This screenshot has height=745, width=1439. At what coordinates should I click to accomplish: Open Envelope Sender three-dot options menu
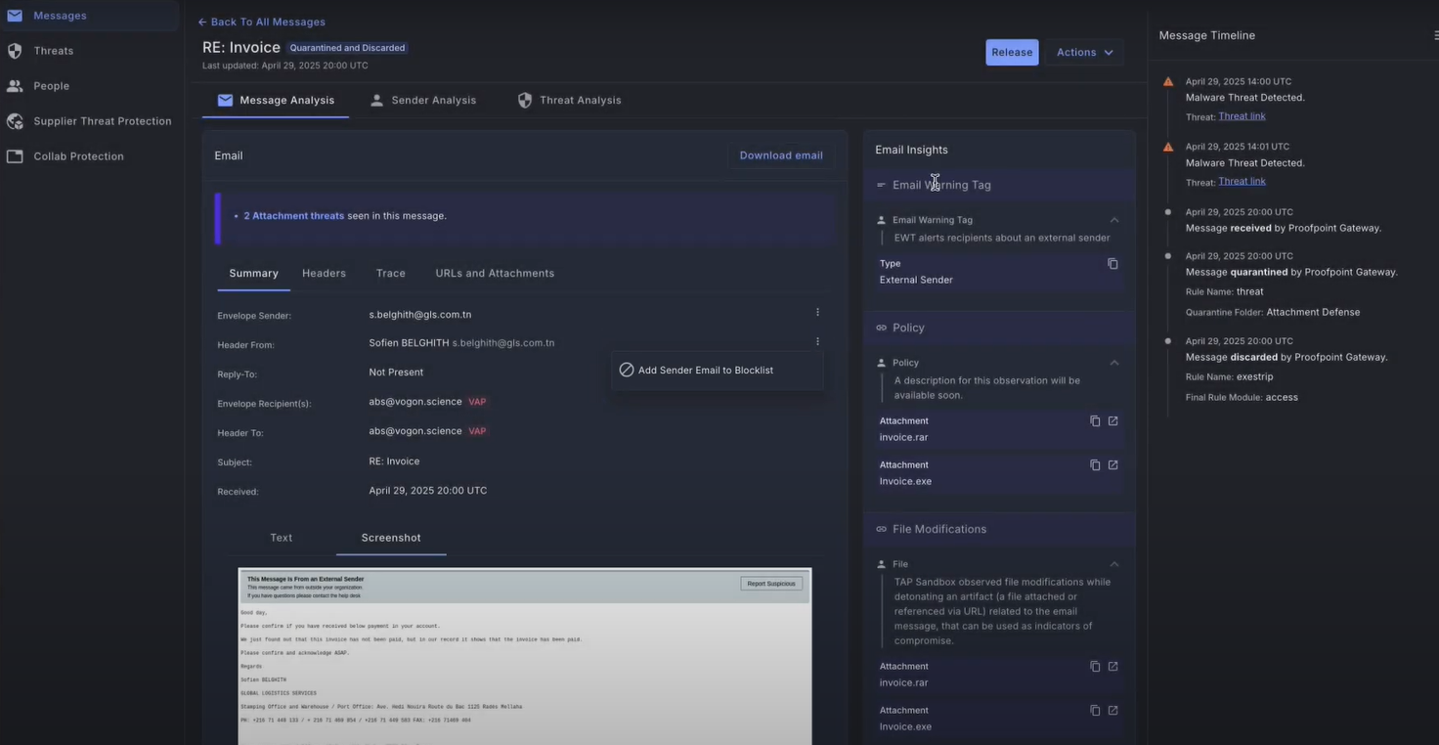(x=817, y=313)
